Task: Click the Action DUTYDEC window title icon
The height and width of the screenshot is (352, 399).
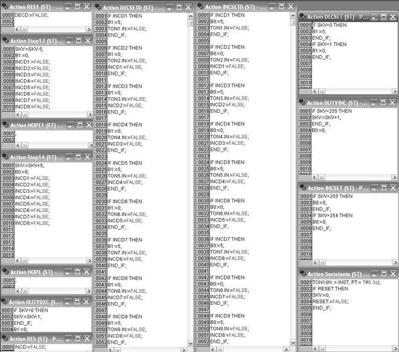Action: pyautogui.click(x=5, y=302)
